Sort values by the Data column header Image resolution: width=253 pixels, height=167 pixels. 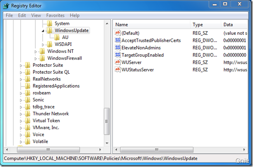[x=234, y=25]
